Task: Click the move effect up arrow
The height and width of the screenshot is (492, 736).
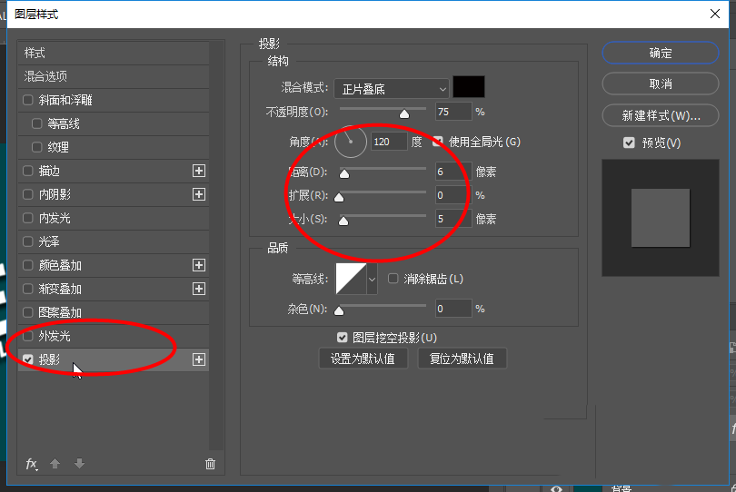Action: point(55,464)
